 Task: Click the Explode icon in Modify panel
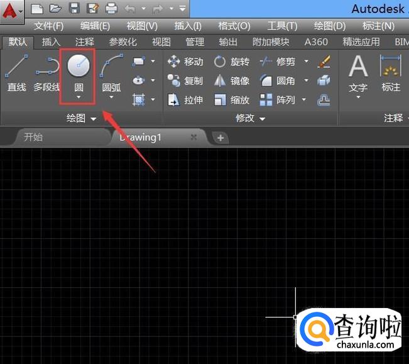click(324, 80)
